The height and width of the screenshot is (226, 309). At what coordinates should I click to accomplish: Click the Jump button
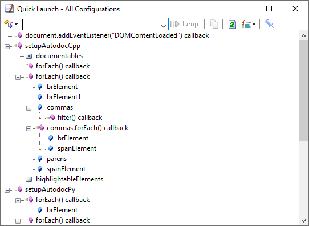[184, 24]
